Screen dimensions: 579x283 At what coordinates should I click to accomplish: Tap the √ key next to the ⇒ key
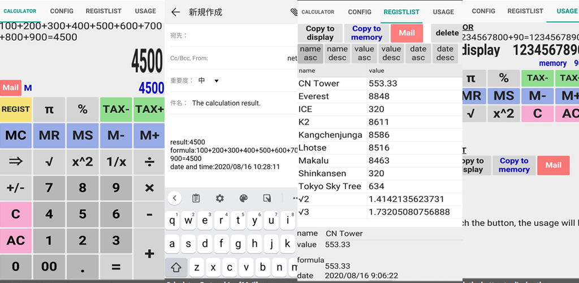49,161
